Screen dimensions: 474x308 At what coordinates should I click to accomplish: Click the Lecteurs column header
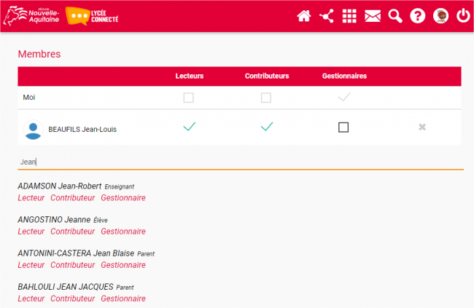[190, 76]
